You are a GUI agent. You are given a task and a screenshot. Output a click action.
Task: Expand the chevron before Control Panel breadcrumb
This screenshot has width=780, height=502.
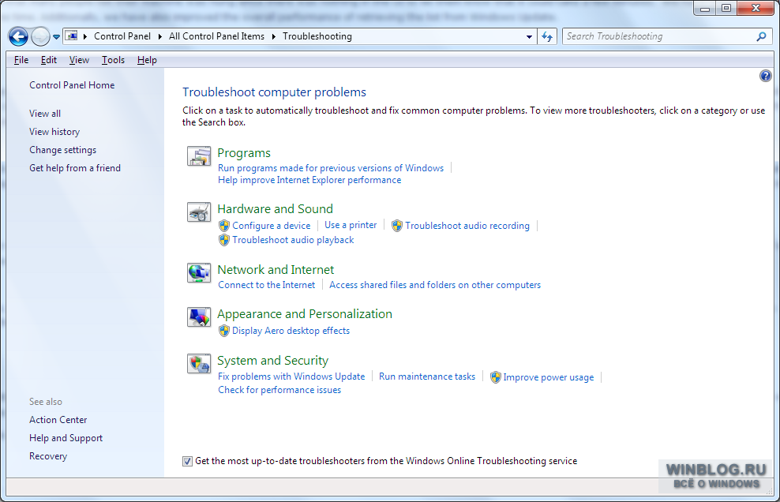[85, 36]
